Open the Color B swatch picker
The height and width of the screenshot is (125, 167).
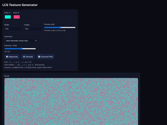point(17,17)
